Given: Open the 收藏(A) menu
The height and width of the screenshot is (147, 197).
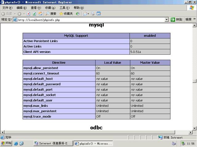Looking at the screenshot, I should click(50, 8).
